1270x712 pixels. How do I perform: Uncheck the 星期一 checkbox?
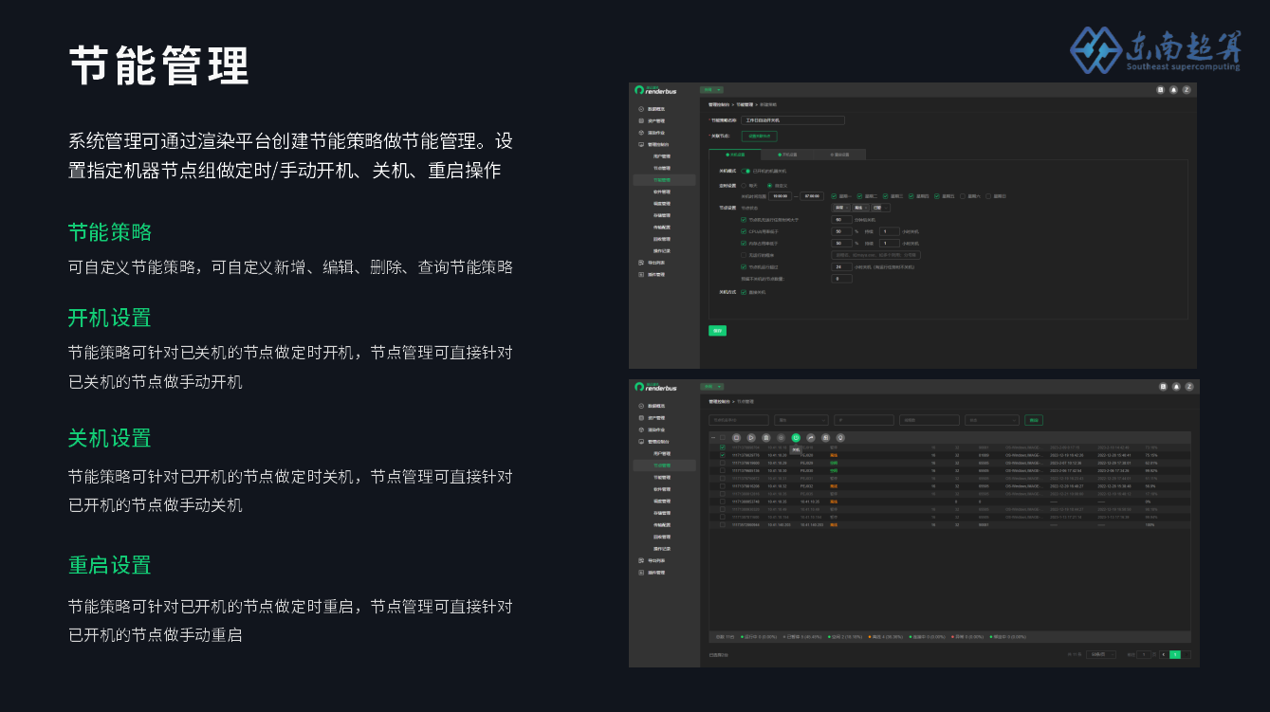click(x=834, y=195)
